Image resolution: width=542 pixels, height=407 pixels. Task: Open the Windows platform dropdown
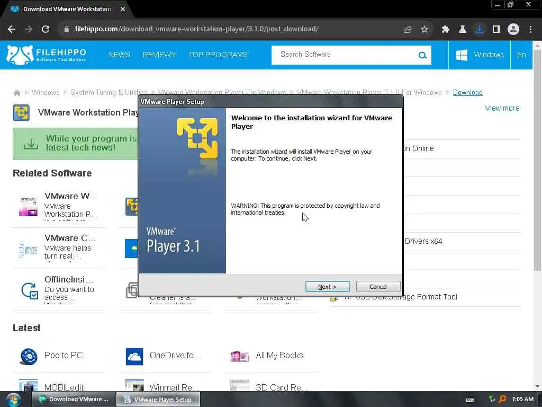tap(479, 55)
